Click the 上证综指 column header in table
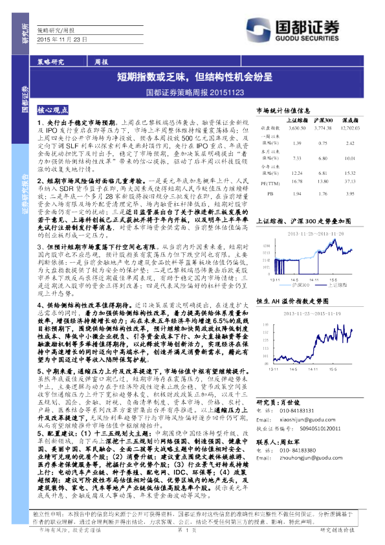The height and width of the screenshot is (545, 385). click(x=297, y=120)
